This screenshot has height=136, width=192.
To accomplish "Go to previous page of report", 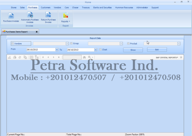I will click(48, 57).
